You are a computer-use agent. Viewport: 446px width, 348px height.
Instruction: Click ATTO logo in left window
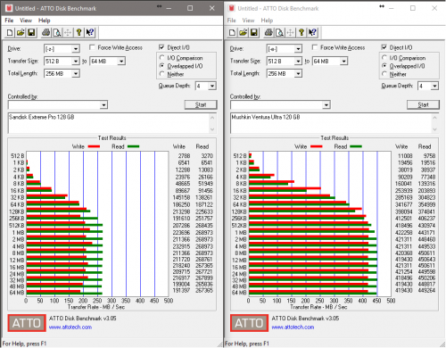coord(27,323)
